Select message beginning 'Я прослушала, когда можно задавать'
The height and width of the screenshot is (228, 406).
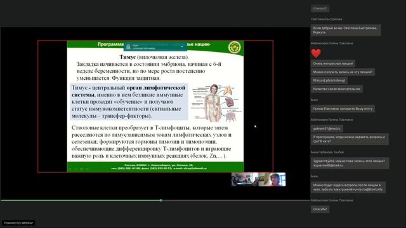pyautogui.click(x=350, y=139)
